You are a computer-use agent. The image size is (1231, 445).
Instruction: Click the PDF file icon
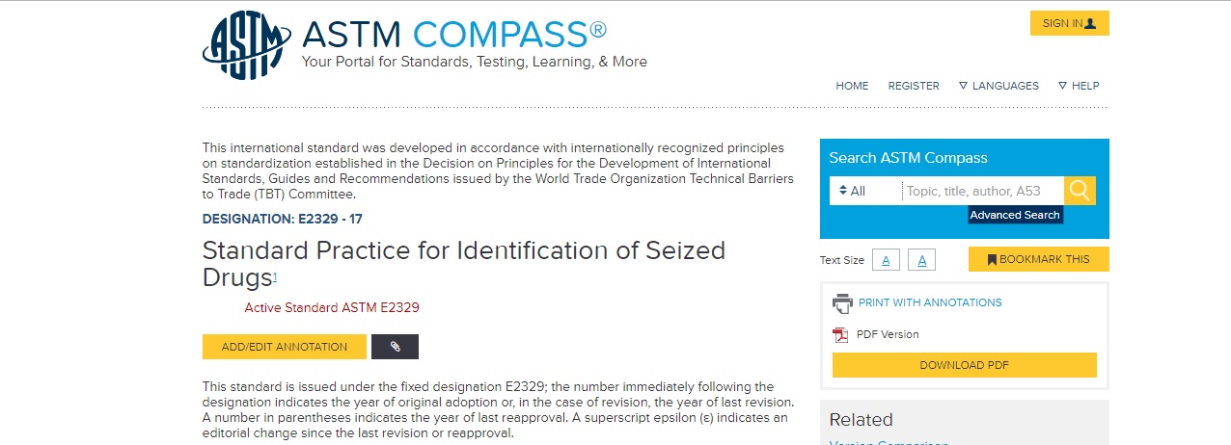point(840,335)
